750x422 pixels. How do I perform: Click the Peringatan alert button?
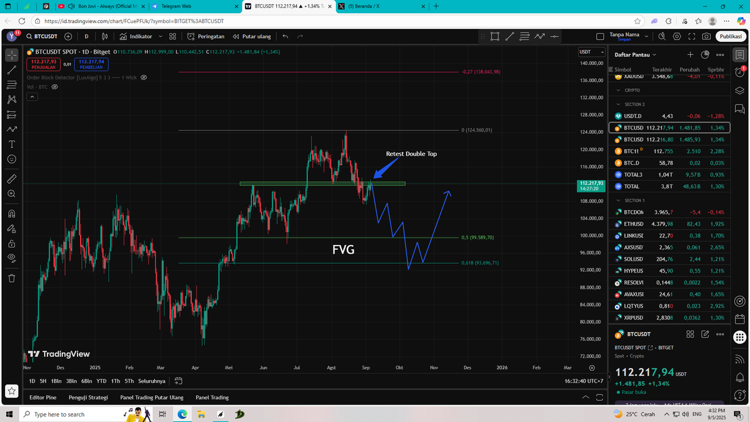click(206, 36)
